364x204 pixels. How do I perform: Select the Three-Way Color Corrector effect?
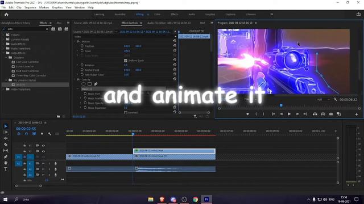[x=31, y=75]
